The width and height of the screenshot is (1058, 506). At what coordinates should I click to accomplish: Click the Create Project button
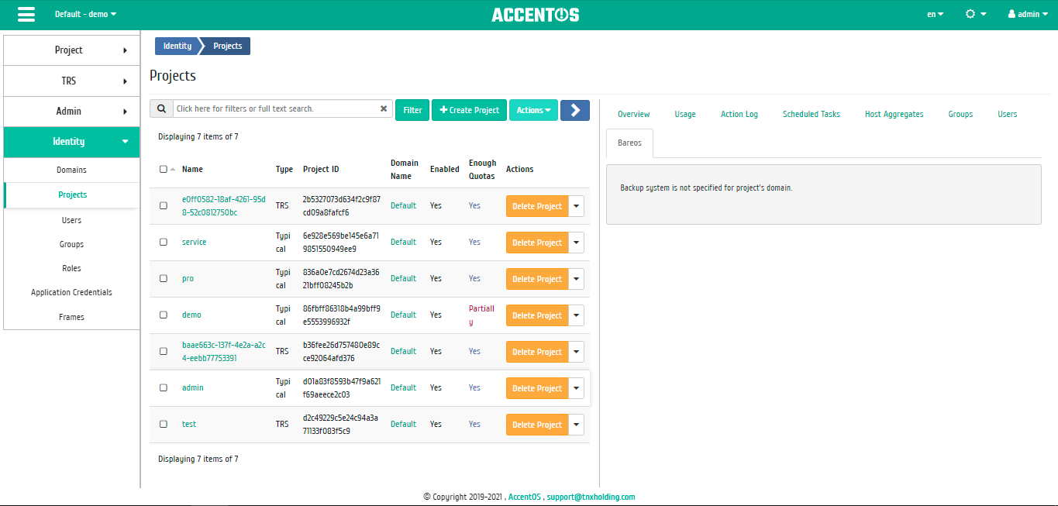tap(470, 110)
